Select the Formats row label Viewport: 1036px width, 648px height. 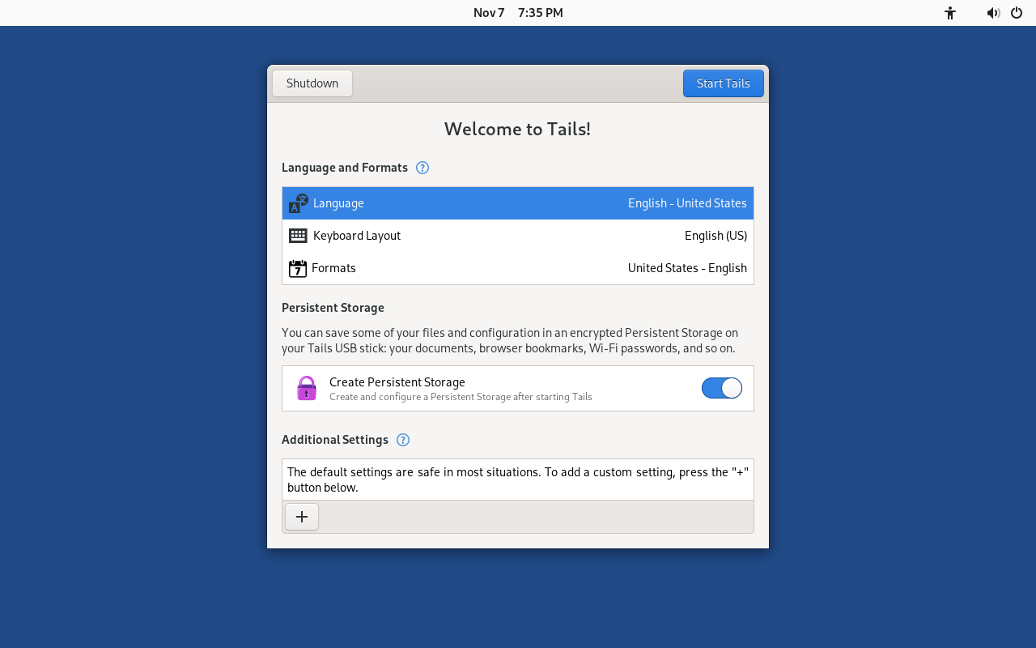click(x=333, y=268)
